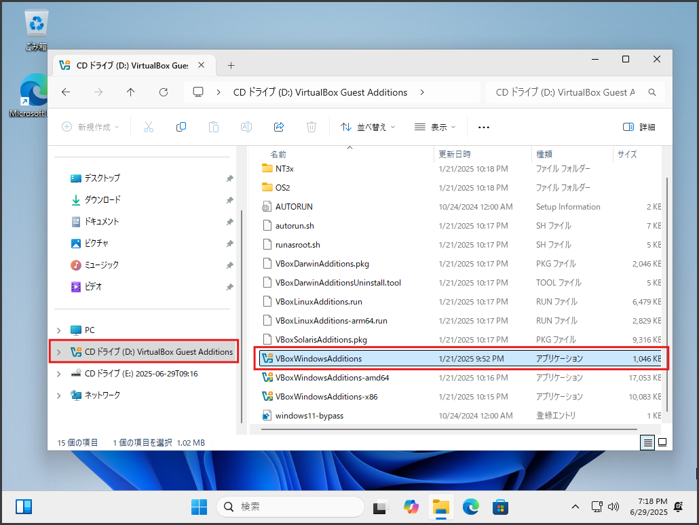Refresh the current folder view

164,92
